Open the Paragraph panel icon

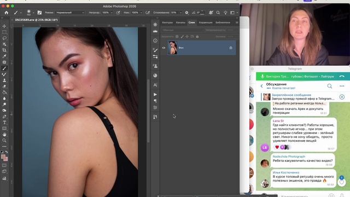[x=155, y=101]
